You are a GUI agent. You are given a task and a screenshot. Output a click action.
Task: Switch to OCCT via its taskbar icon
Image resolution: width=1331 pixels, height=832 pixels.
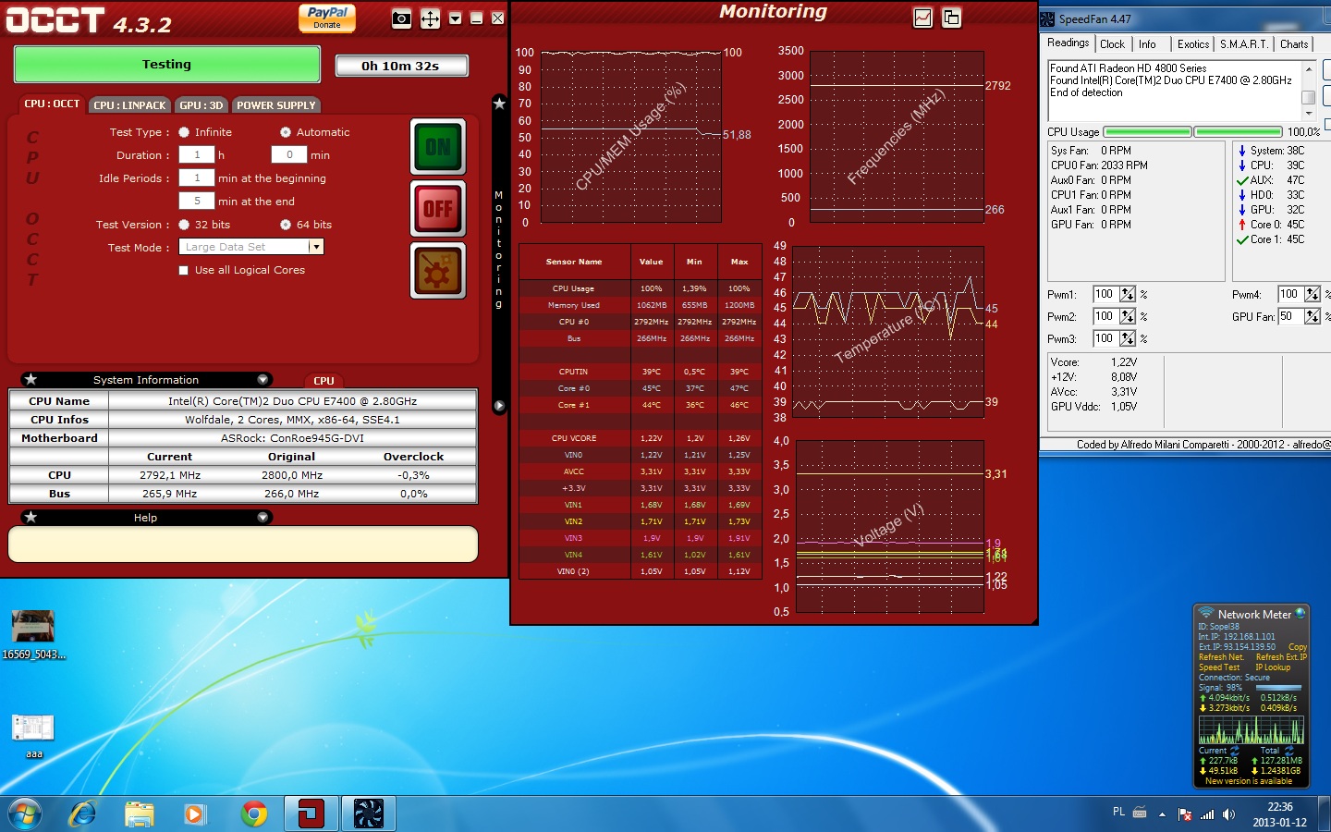tap(311, 814)
